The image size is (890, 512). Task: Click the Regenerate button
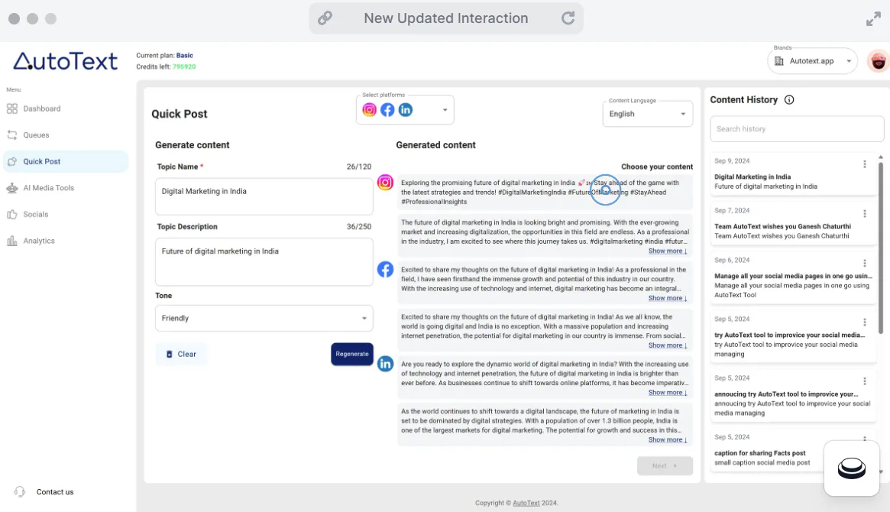pyautogui.click(x=351, y=353)
